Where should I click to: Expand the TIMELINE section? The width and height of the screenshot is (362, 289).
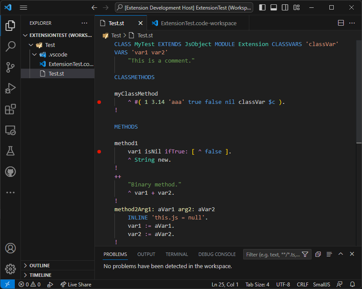58,275
